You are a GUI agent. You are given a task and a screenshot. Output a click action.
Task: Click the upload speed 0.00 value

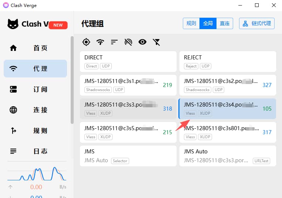pyautogui.click(x=36, y=187)
